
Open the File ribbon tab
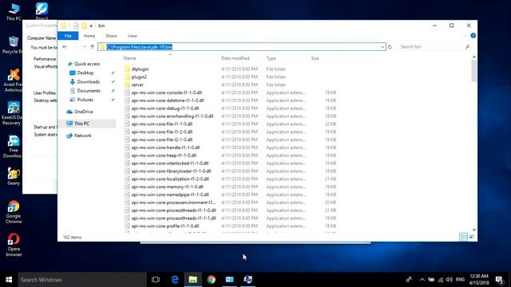[68, 36]
